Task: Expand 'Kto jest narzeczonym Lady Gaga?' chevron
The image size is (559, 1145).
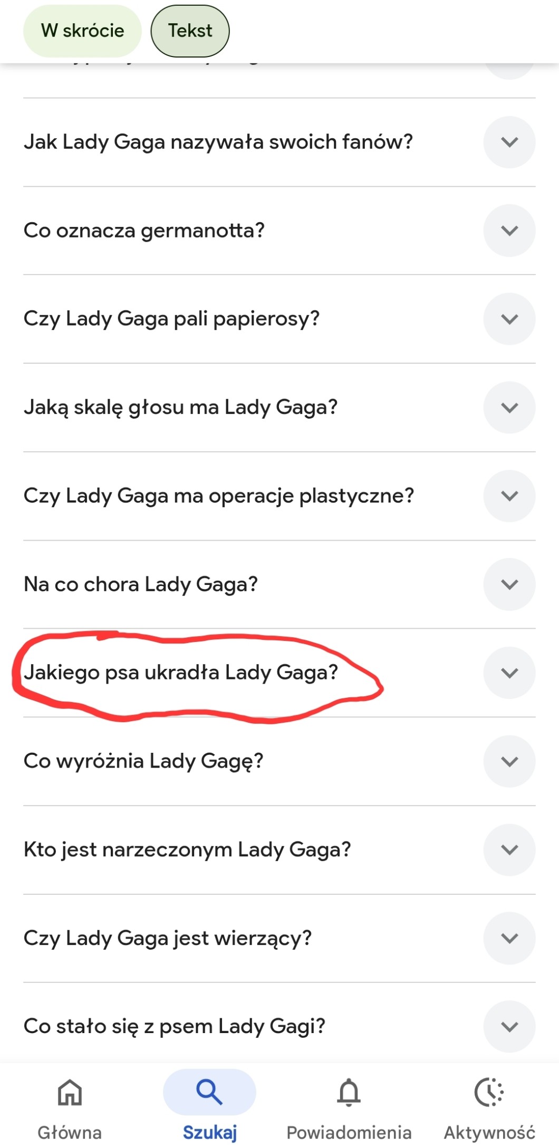Action: 509,849
